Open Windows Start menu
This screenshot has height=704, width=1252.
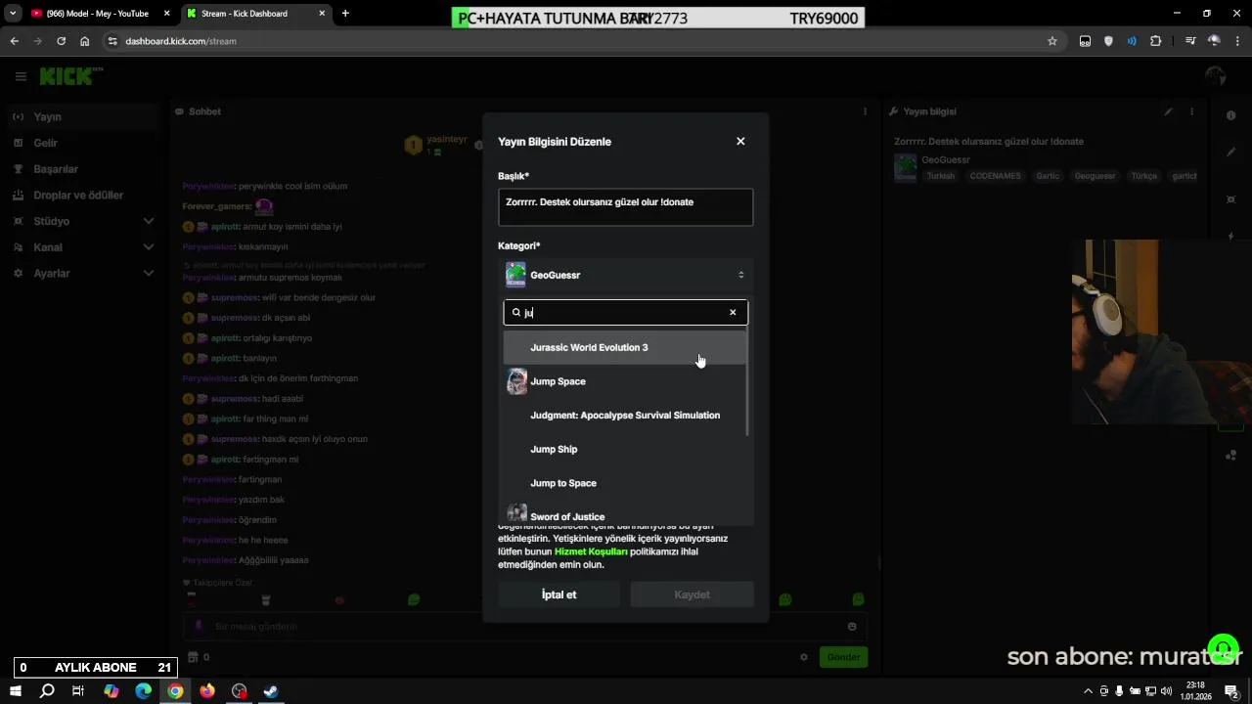coord(16,691)
